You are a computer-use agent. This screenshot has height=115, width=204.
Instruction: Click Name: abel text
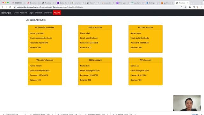point(85,33)
